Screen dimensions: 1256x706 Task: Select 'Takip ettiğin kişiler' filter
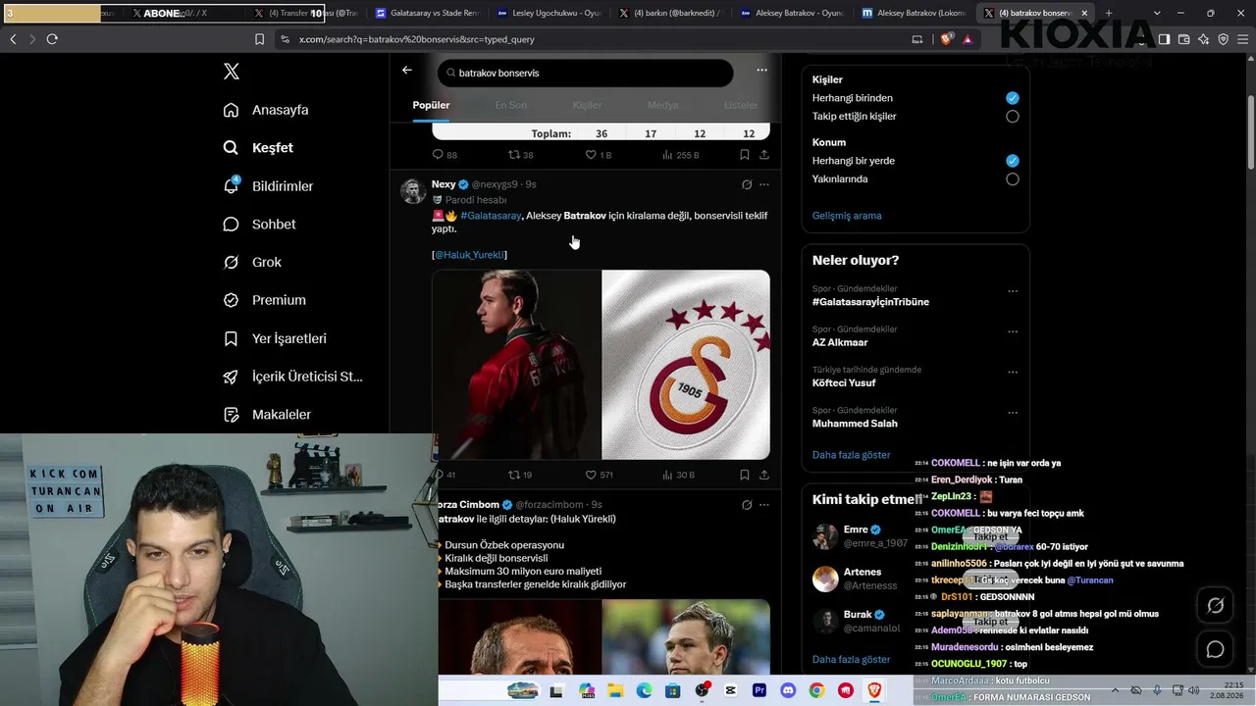point(1013,117)
